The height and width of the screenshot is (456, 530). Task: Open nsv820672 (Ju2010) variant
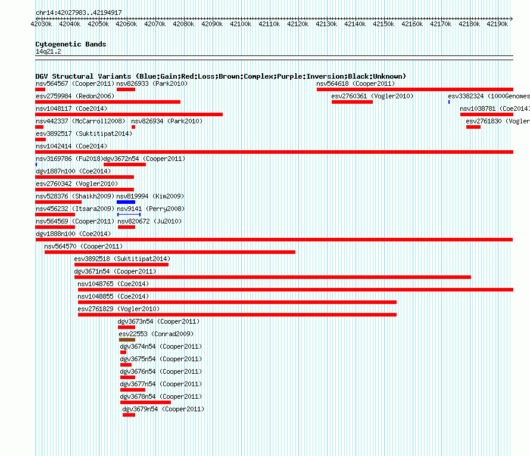pos(149,221)
